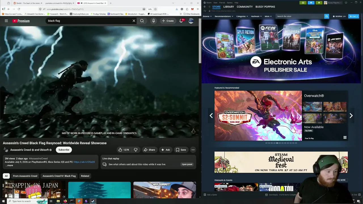
Task: Open Steam announcements megaphone icon
Action: [311, 3]
